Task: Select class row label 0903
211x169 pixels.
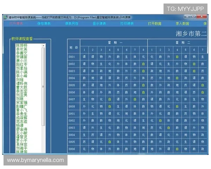Action: tap(72, 128)
